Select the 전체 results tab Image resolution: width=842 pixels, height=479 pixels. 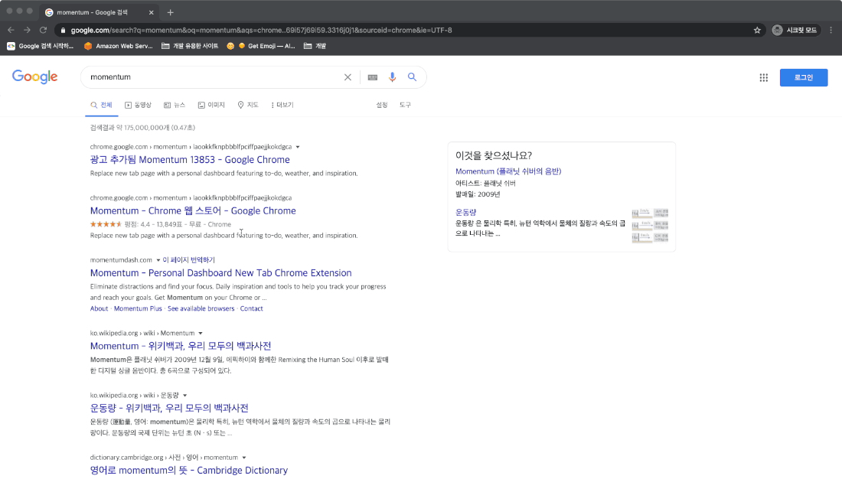pyautogui.click(x=102, y=106)
